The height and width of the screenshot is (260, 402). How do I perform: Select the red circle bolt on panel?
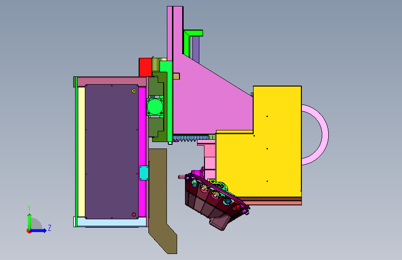click(x=134, y=215)
